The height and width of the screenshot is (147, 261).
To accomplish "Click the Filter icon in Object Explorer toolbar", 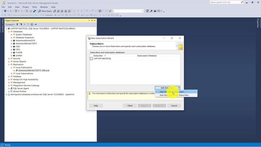I will coord(28,24).
